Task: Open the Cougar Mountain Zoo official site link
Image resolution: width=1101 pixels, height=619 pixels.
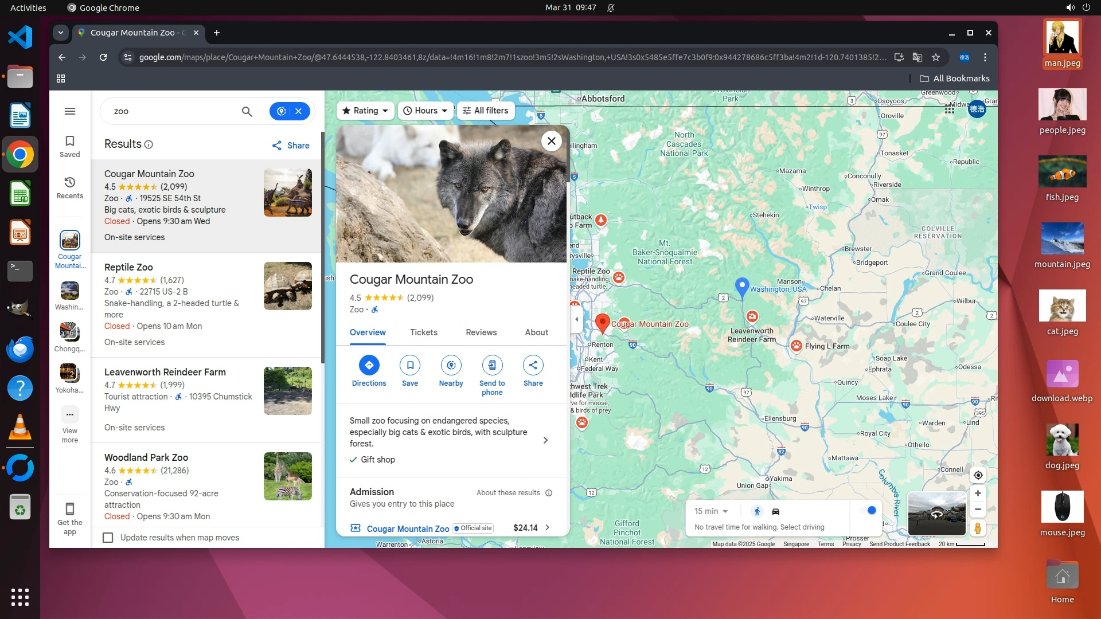Action: click(408, 528)
